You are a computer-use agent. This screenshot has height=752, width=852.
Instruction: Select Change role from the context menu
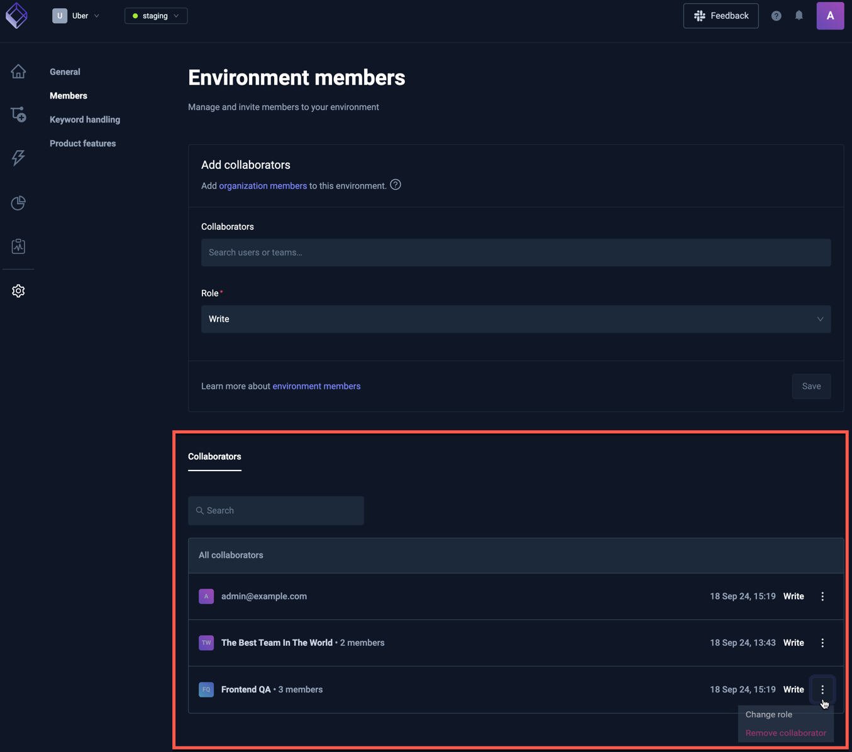point(768,714)
